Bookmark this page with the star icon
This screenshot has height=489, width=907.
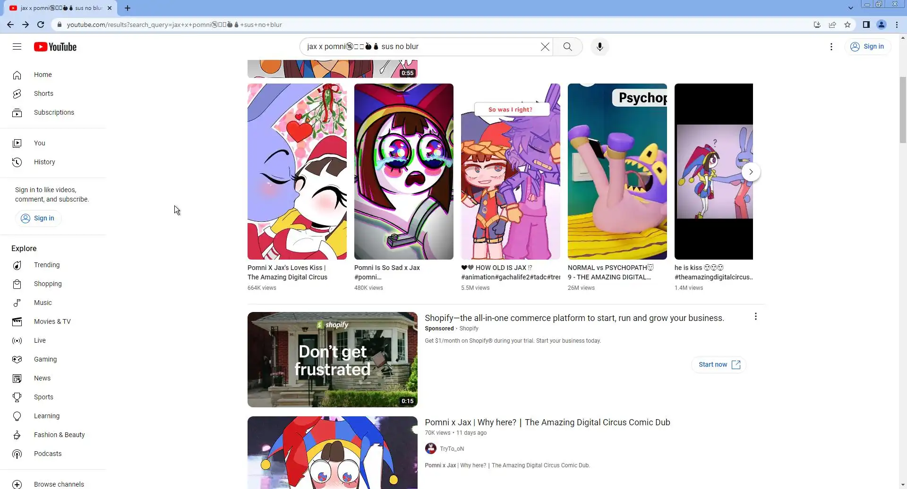pyautogui.click(x=847, y=25)
